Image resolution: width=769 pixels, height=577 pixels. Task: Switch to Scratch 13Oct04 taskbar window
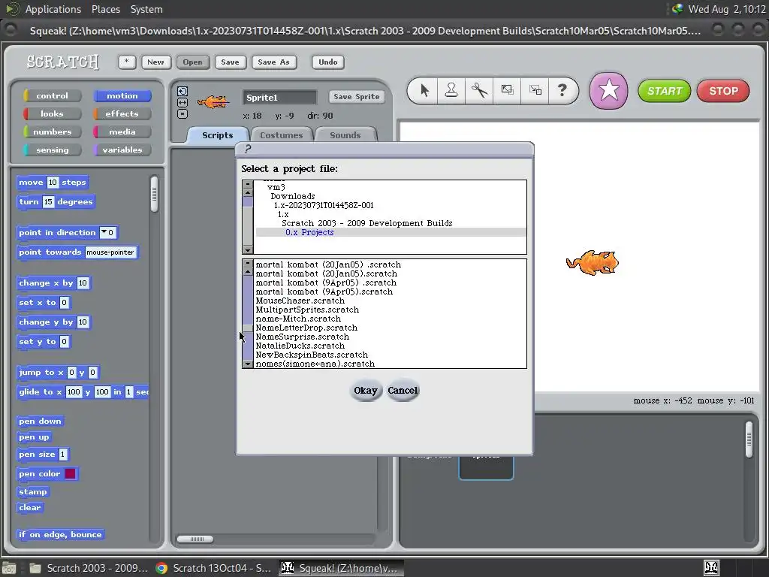tap(214, 568)
